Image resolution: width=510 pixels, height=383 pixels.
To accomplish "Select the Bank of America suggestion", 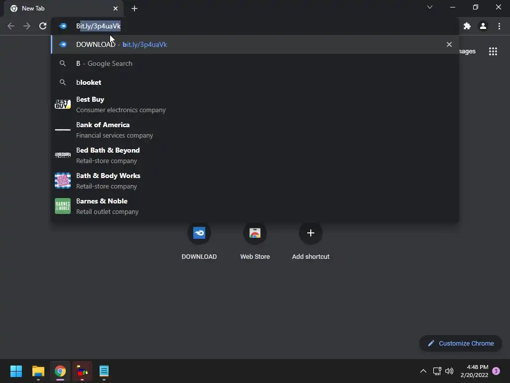I will 255,130.
